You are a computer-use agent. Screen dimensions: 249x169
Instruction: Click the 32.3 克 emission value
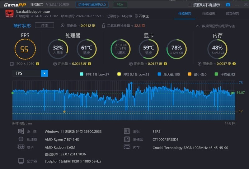click(x=139, y=26)
